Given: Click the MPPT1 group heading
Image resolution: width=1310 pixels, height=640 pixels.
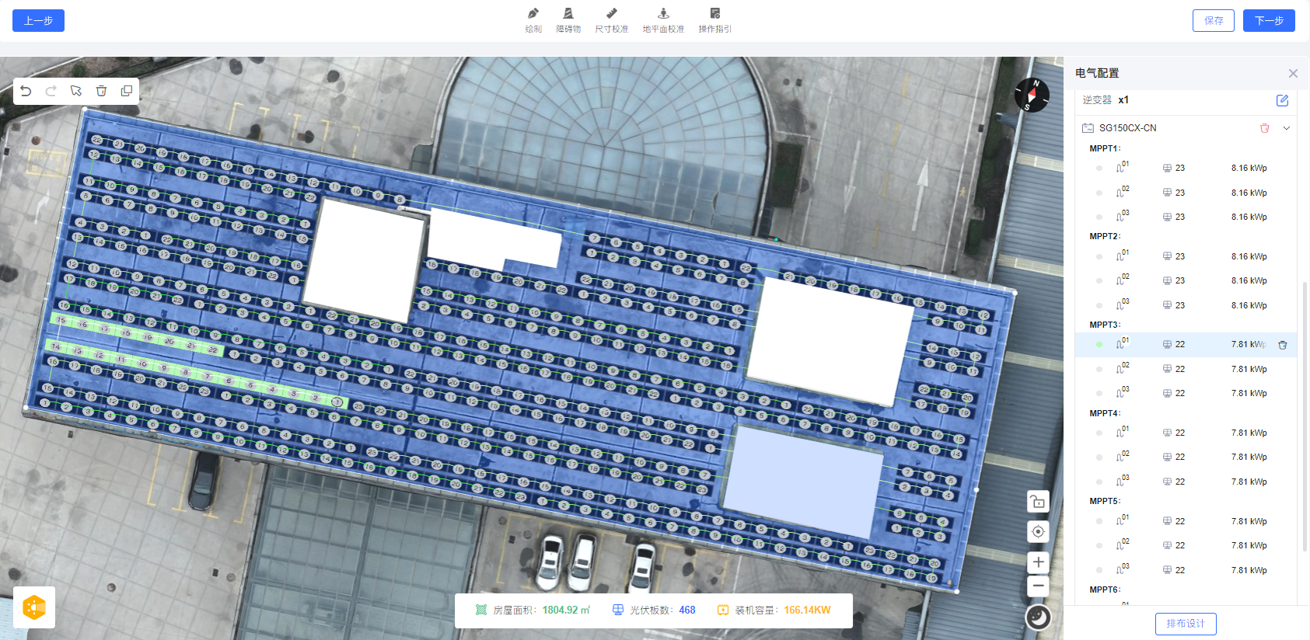Looking at the screenshot, I should 1105,148.
